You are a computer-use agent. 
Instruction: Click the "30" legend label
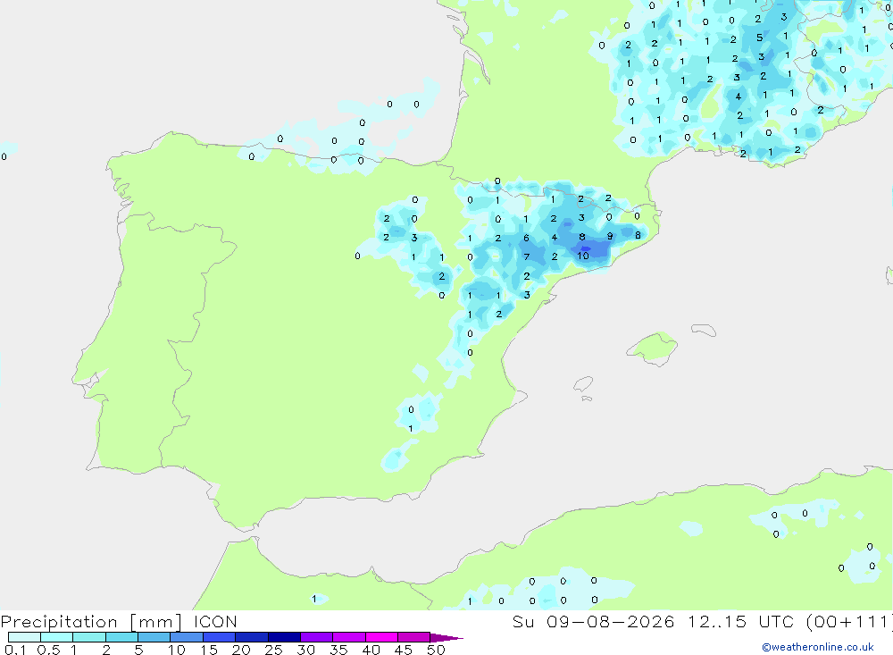pos(305,650)
